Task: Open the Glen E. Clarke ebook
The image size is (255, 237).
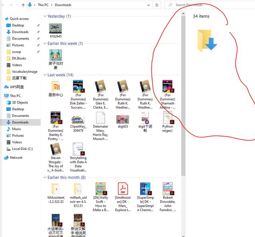Action: pos(100,95)
